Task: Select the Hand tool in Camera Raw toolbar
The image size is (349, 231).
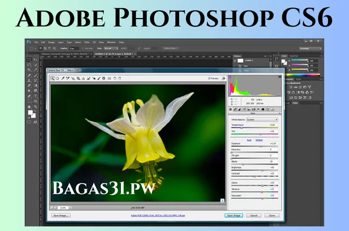Action: (x=58, y=79)
